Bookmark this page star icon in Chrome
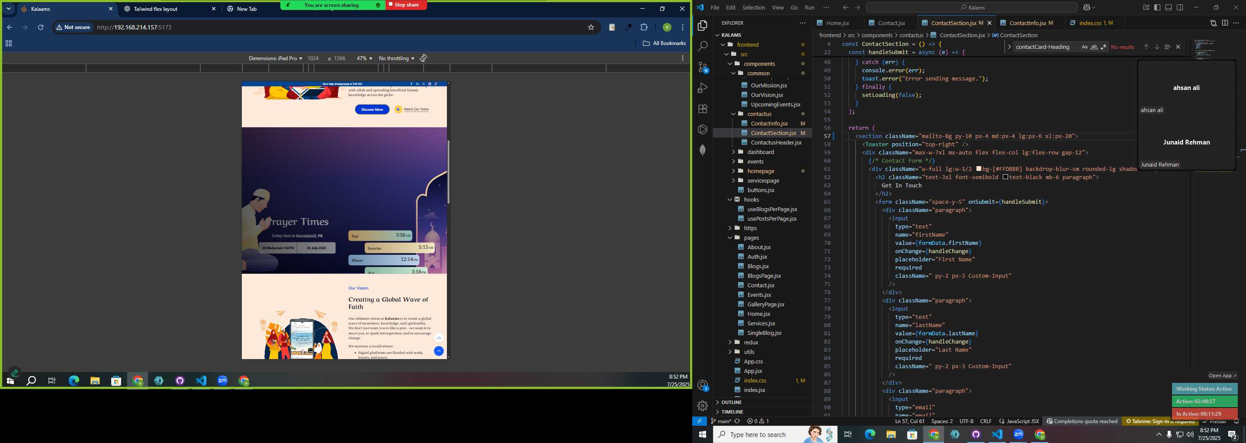The image size is (1246, 443). click(x=591, y=28)
